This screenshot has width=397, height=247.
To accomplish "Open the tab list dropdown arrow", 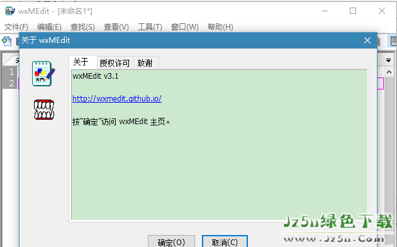I will (x=388, y=60).
